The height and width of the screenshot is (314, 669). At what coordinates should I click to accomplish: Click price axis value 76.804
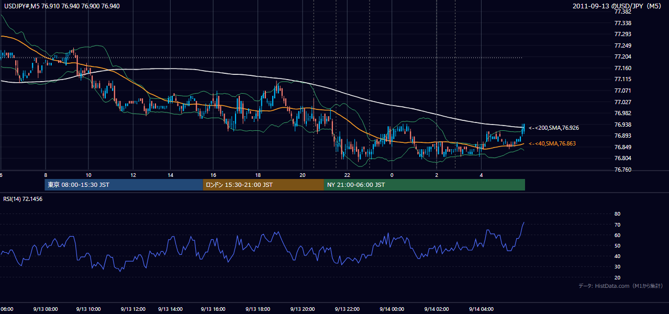[622, 159]
